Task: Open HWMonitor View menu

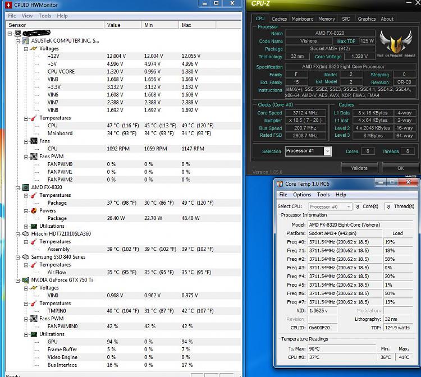Action: [x=27, y=16]
